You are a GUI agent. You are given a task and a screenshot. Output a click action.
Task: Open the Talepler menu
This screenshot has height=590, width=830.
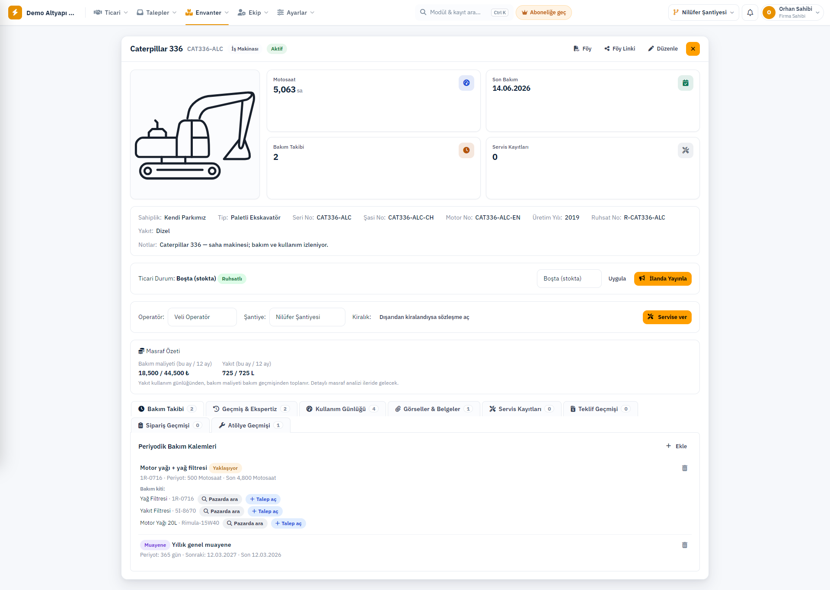(x=156, y=13)
